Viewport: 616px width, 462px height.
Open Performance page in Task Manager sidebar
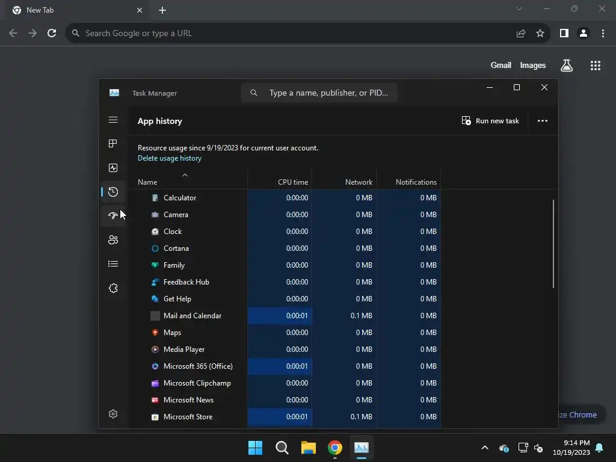click(112, 168)
